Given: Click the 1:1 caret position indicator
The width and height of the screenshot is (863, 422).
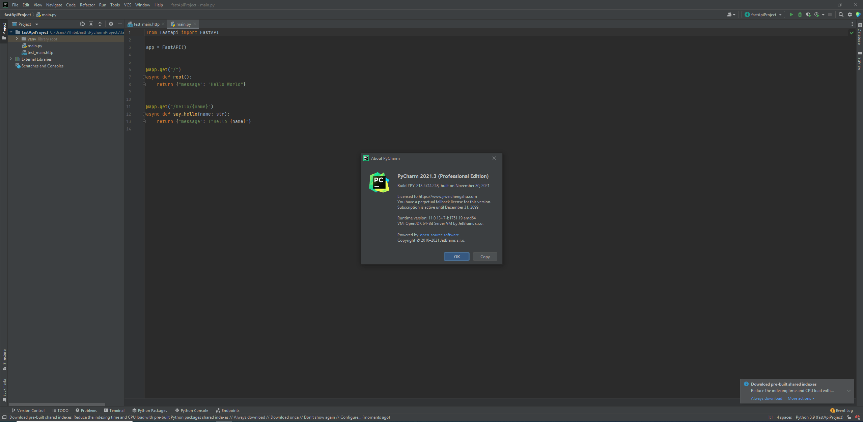Looking at the screenshot, I should point(770,417).
